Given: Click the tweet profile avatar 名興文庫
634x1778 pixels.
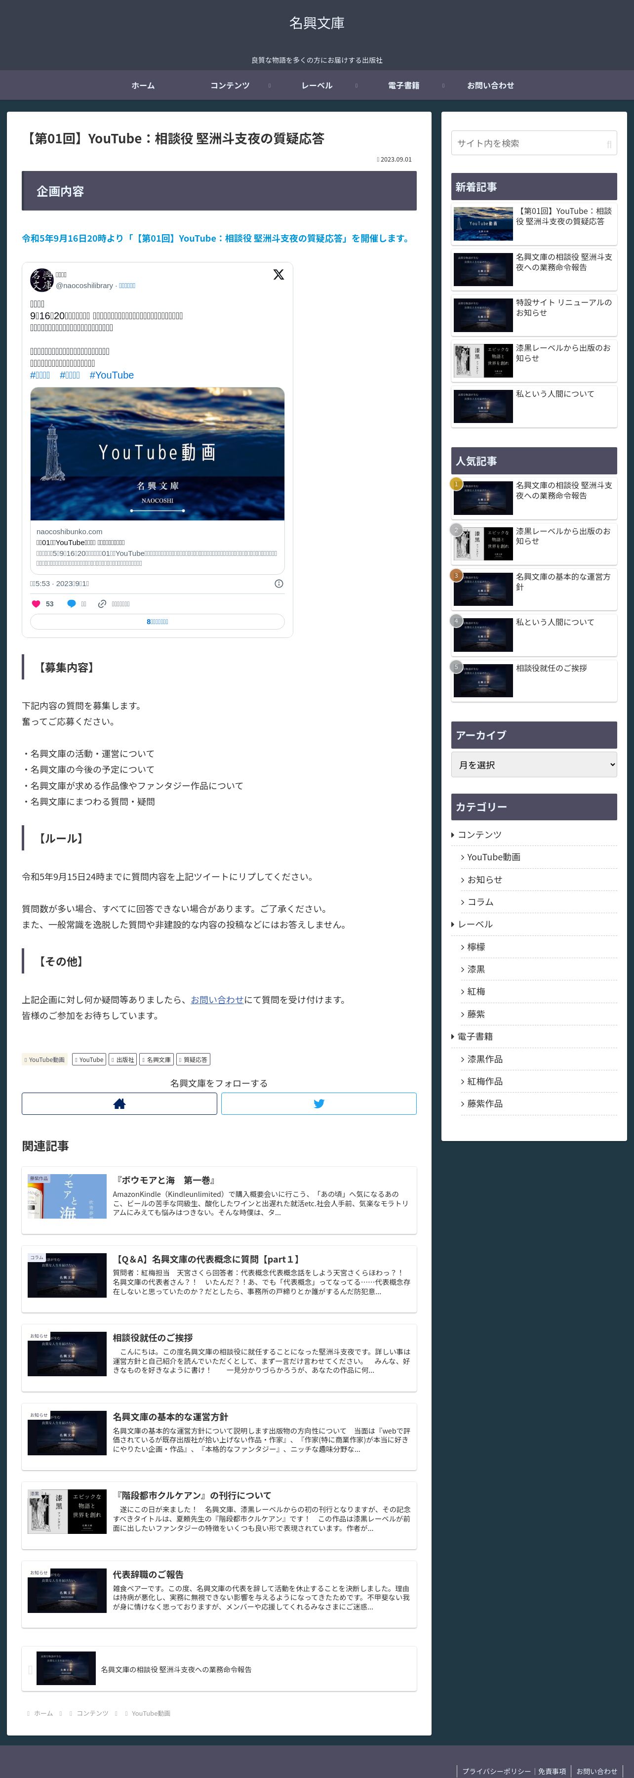Looking at the screenshot, I should [x=41, y=280].
